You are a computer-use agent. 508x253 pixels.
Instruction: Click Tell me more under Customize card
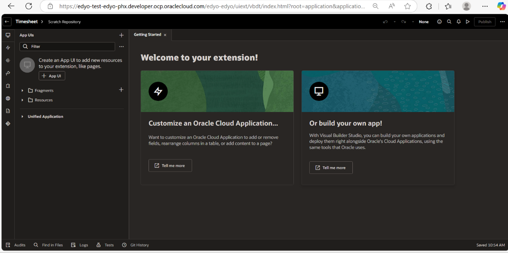[x=170, y=165]
